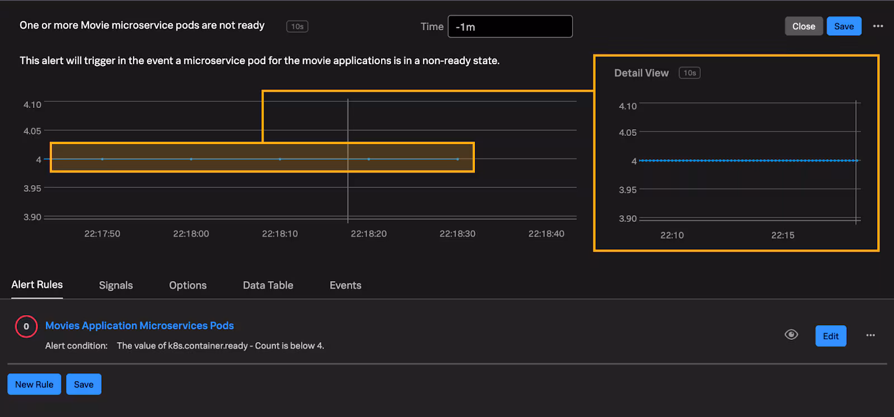
Task: Select the Data Table tab
Action: pos(268,285)
